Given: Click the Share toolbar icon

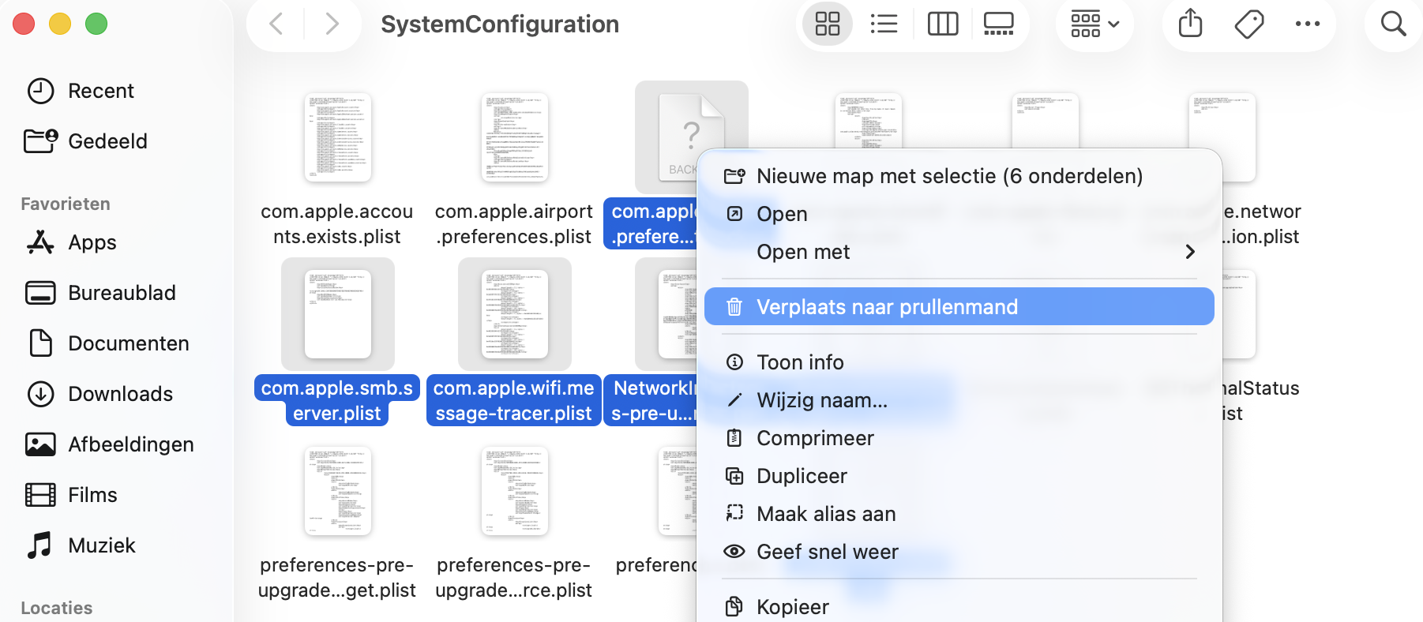Looking at the screenshot, I should click(1190, 24).
